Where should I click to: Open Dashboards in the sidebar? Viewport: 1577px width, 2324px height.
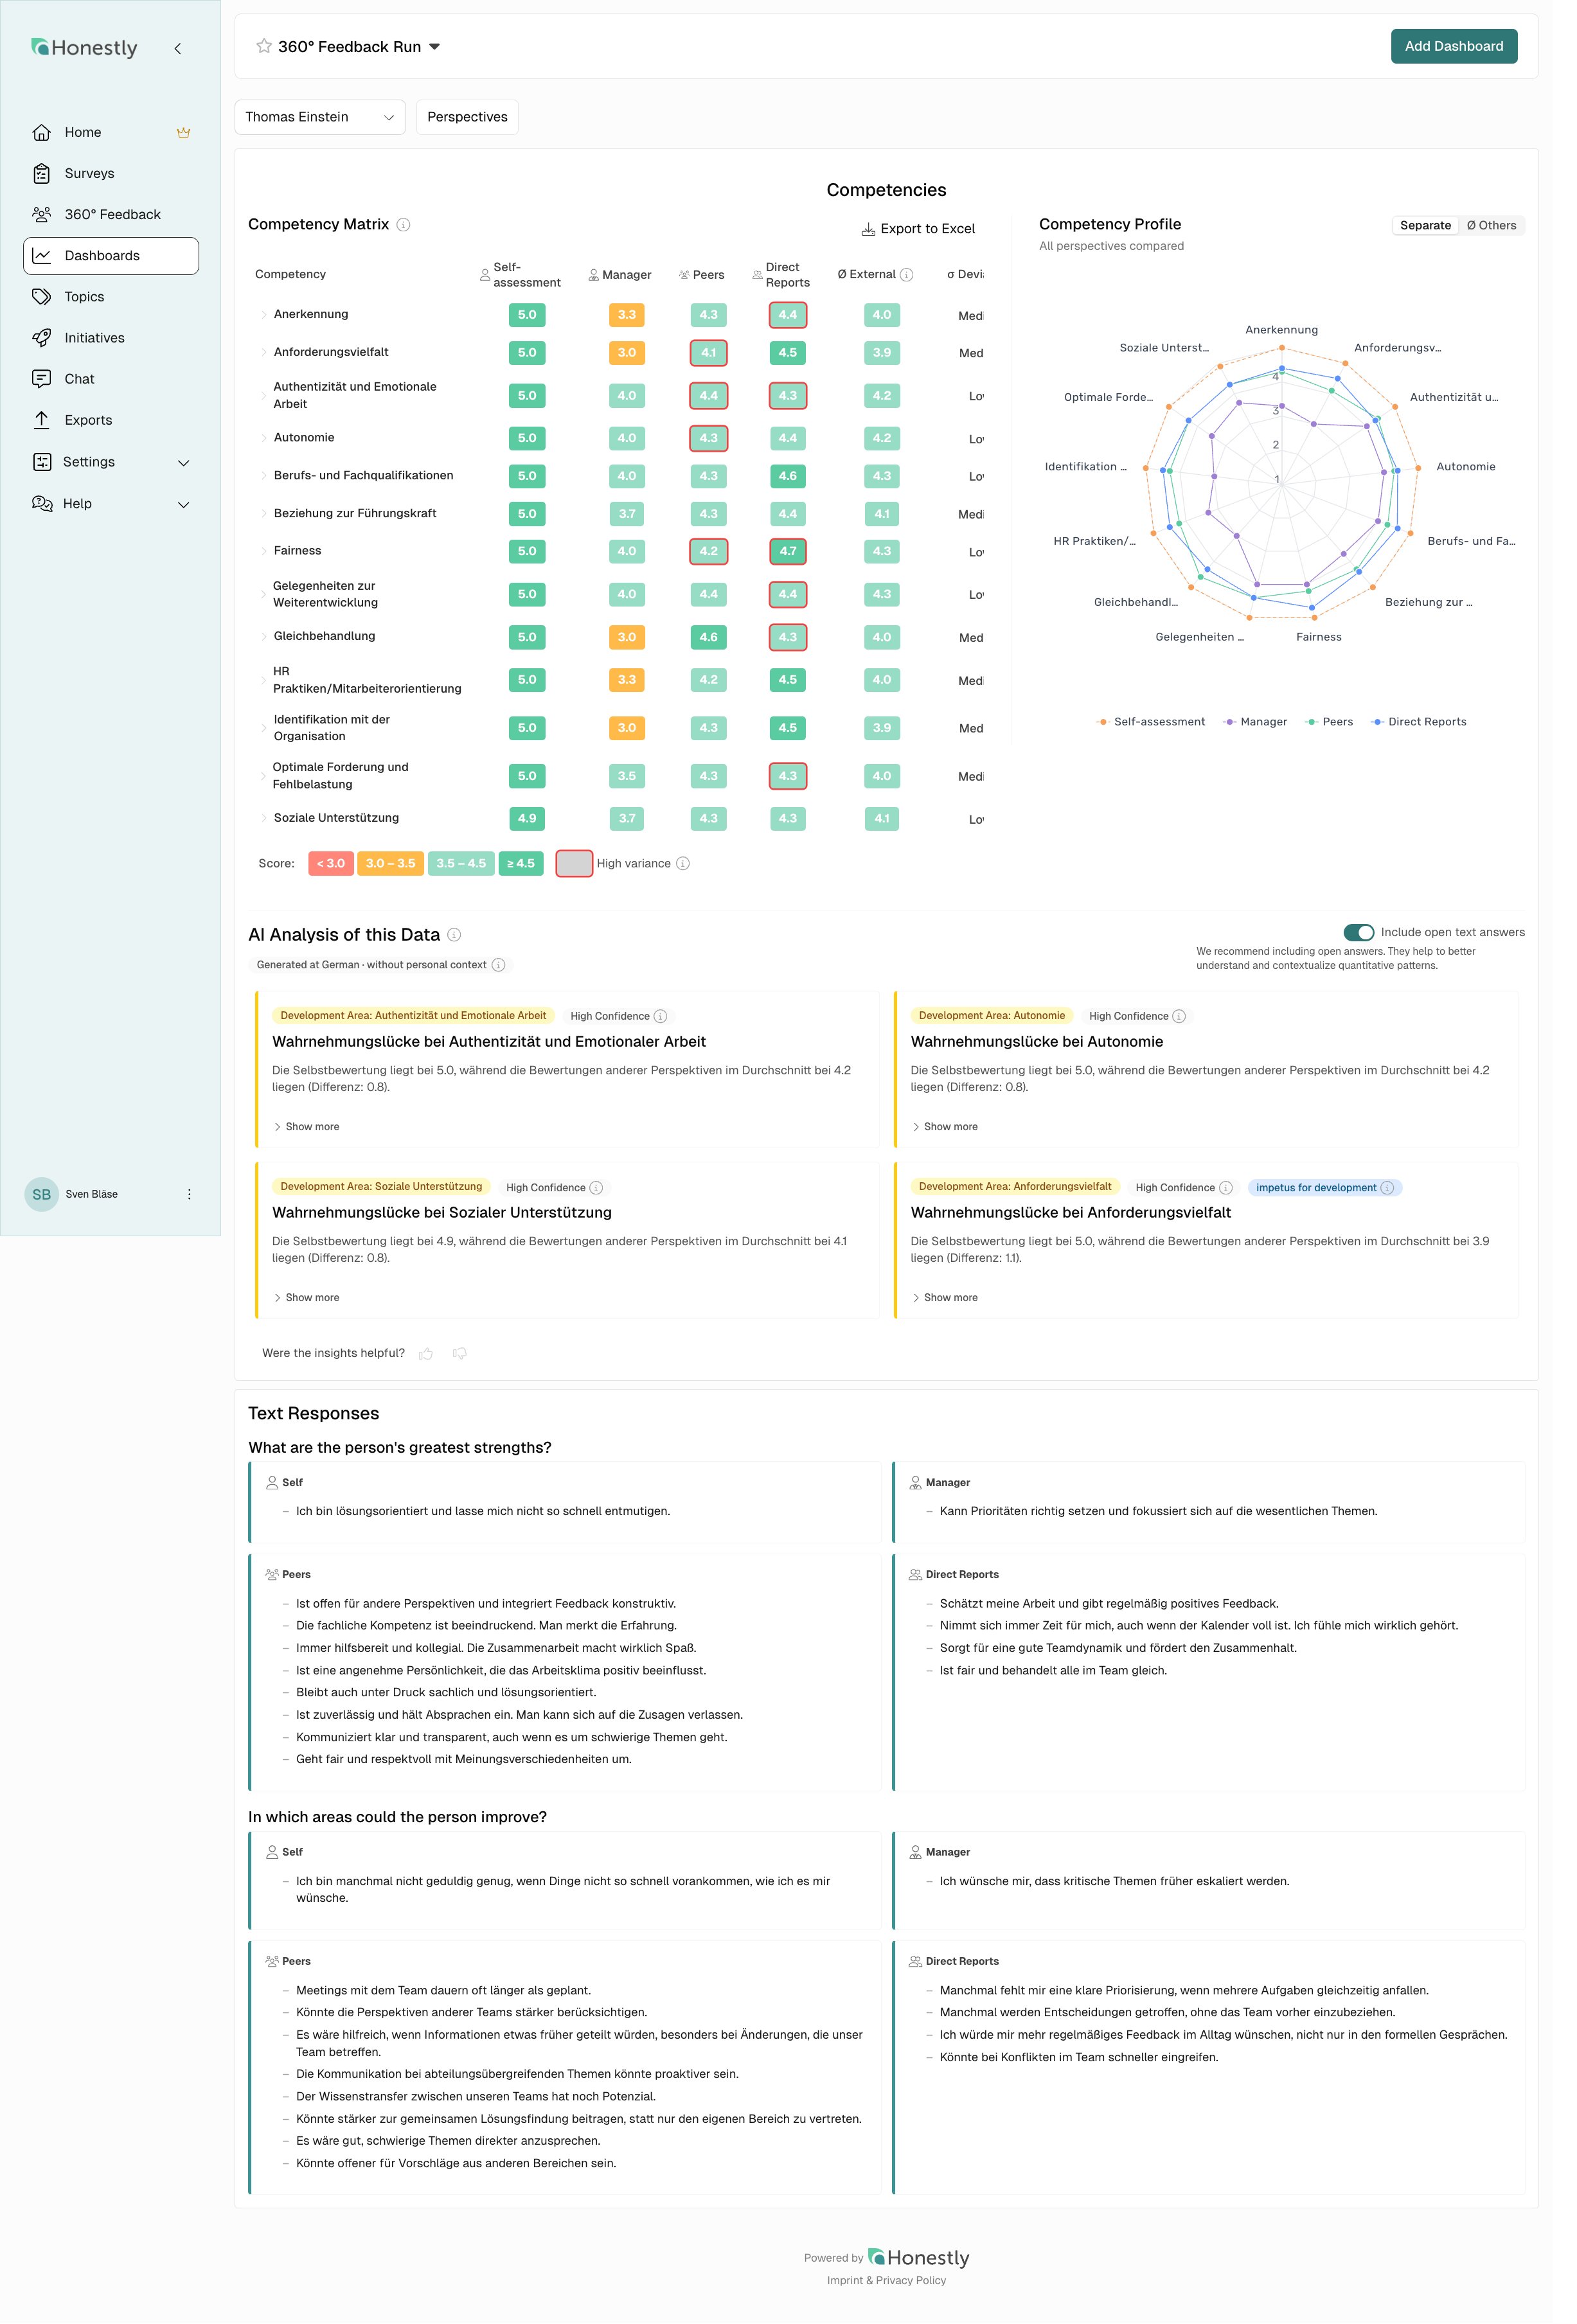click(111, 256)
